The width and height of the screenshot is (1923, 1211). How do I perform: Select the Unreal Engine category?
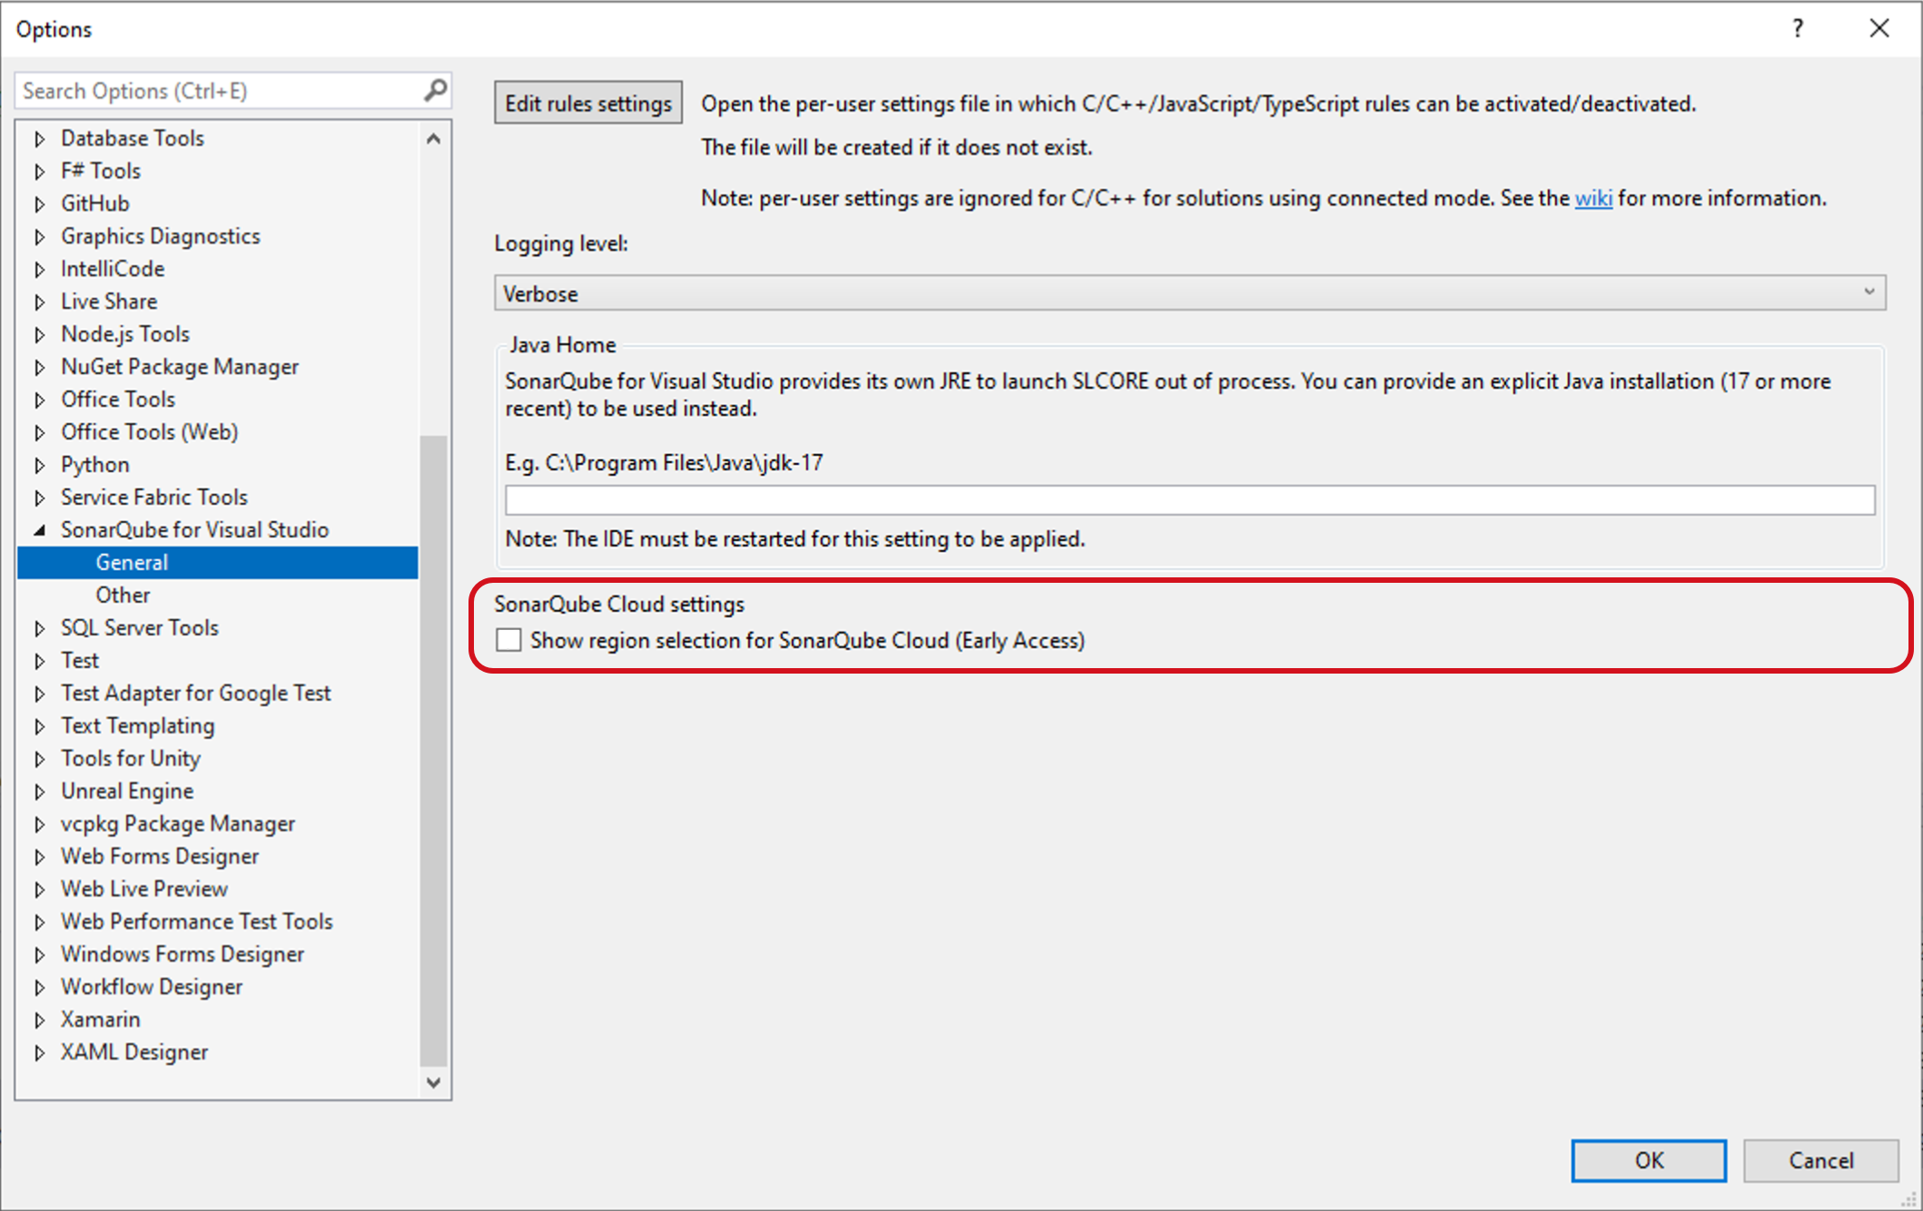[127, 792]
